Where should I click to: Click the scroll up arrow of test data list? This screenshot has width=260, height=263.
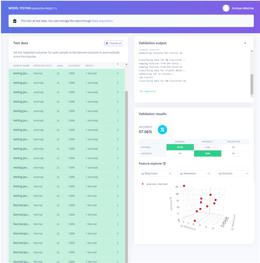point(126,64)
